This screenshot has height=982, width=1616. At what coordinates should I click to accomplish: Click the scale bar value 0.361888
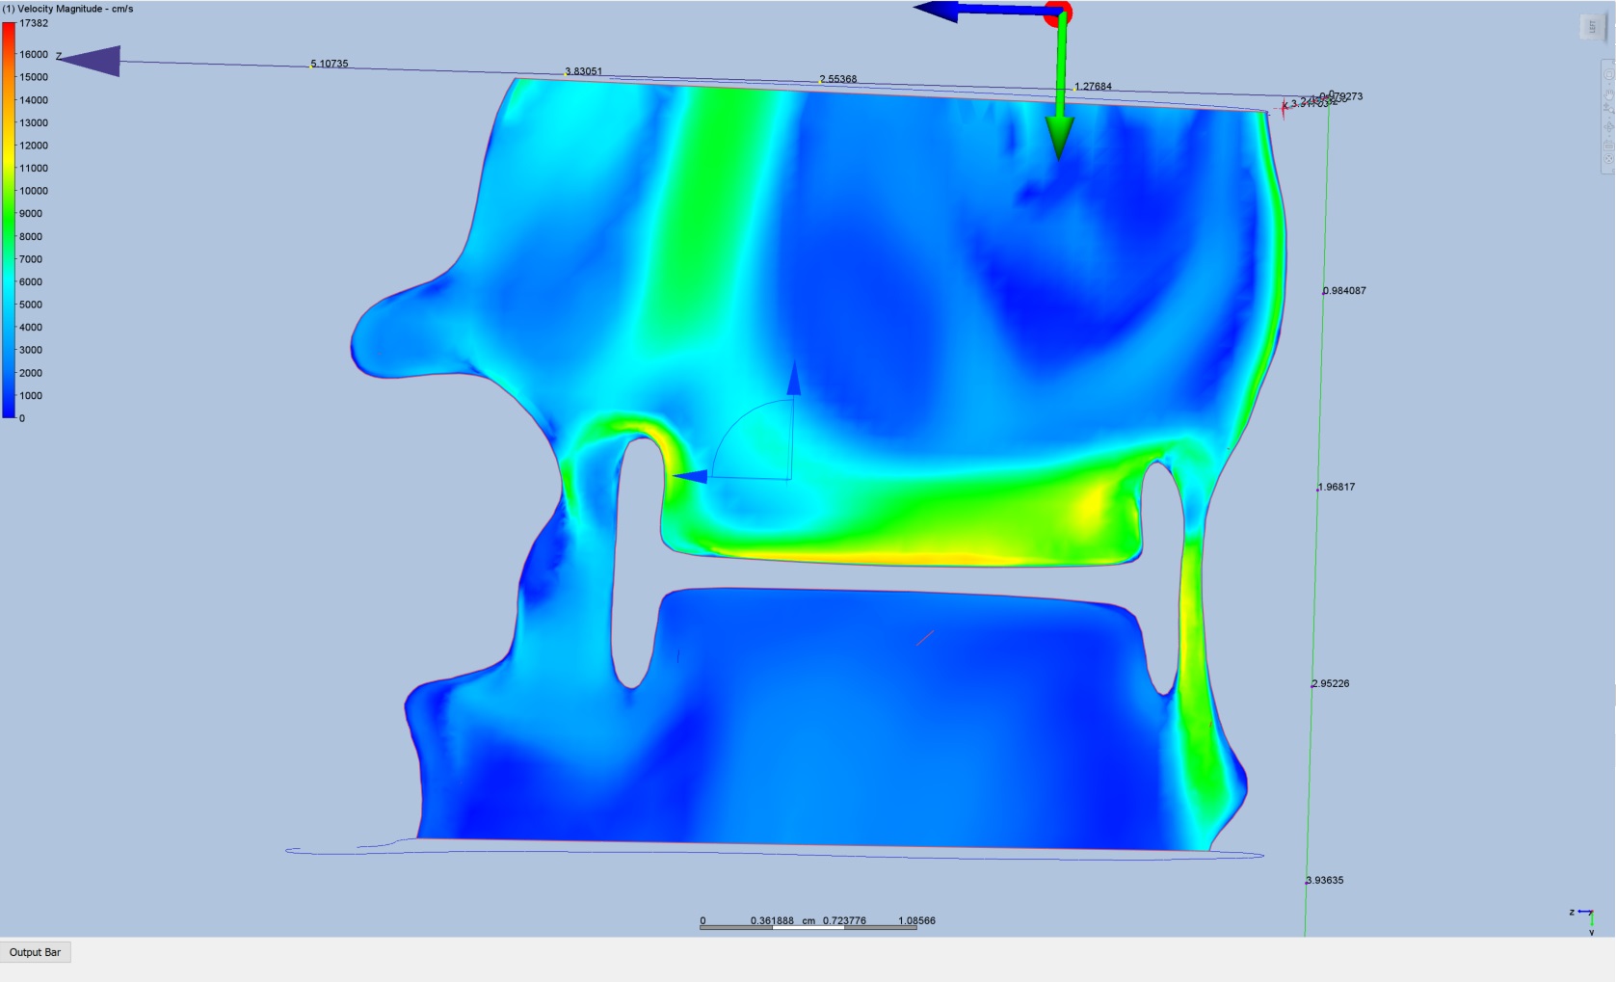pos(773,920)
